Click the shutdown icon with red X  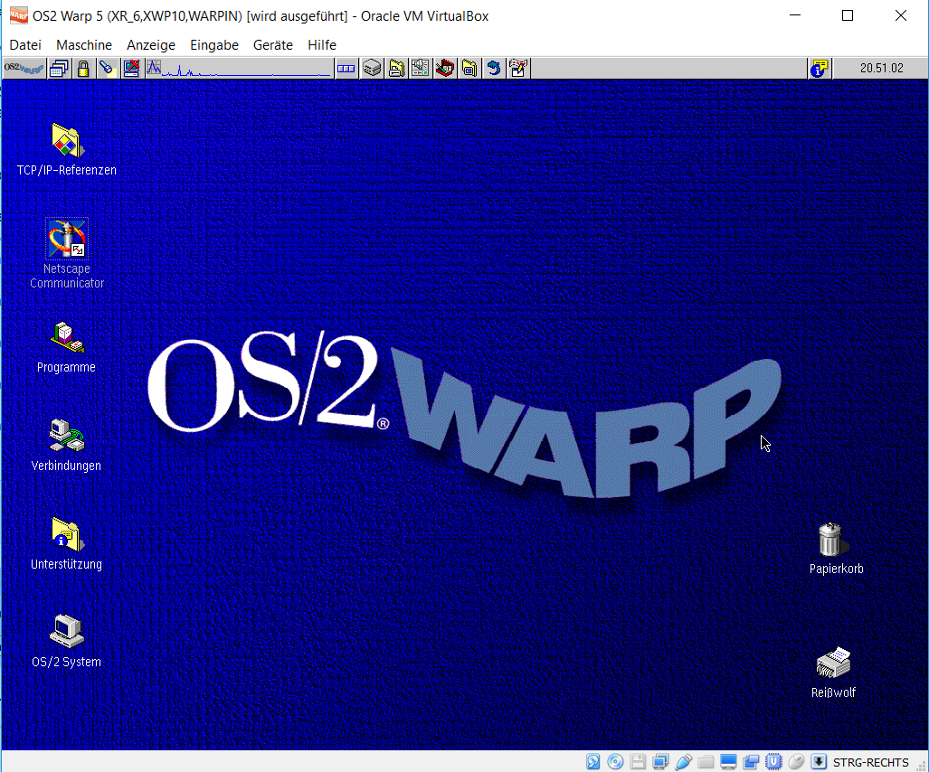(131, 69)
